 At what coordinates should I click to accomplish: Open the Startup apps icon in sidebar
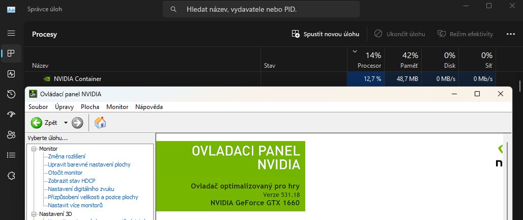[x=11, y=115]
